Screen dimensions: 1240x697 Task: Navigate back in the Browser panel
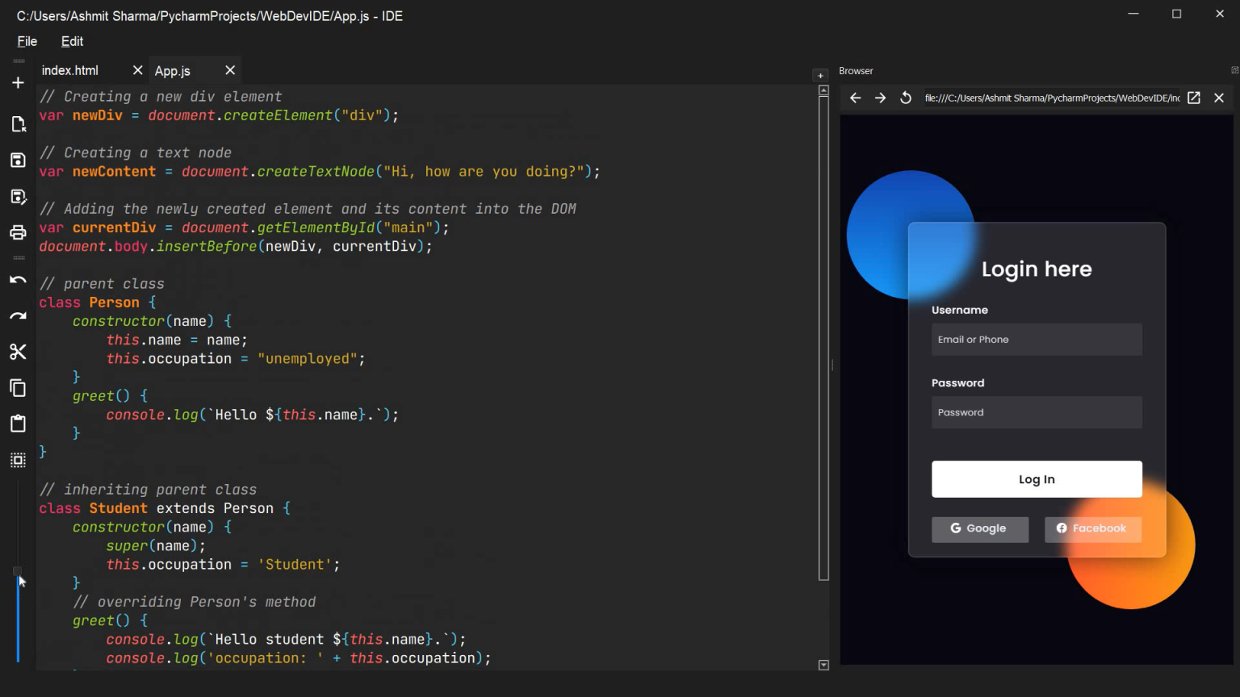coord(855,98)
